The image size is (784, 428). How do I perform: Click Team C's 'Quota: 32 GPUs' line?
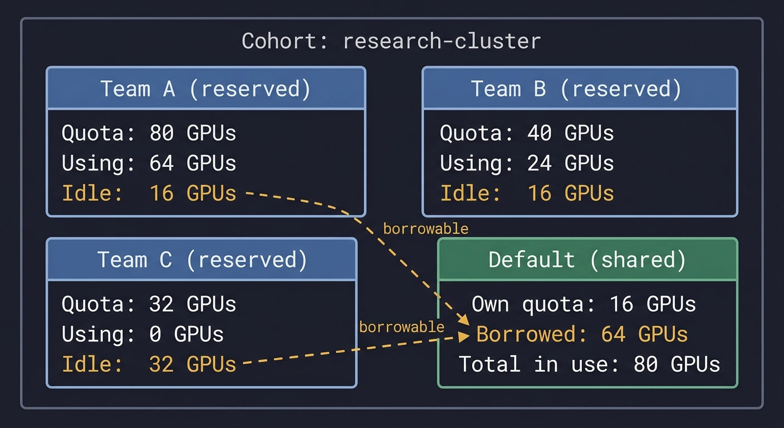click(x=149, y=304)
